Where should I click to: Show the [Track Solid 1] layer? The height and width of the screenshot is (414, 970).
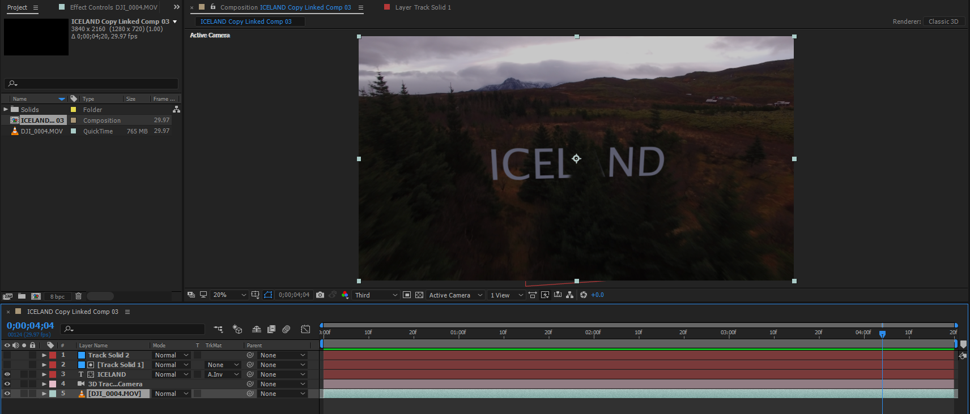pos(7,365)
